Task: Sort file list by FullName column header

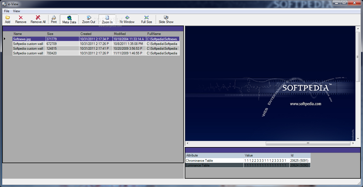Action: pos(163,34)
